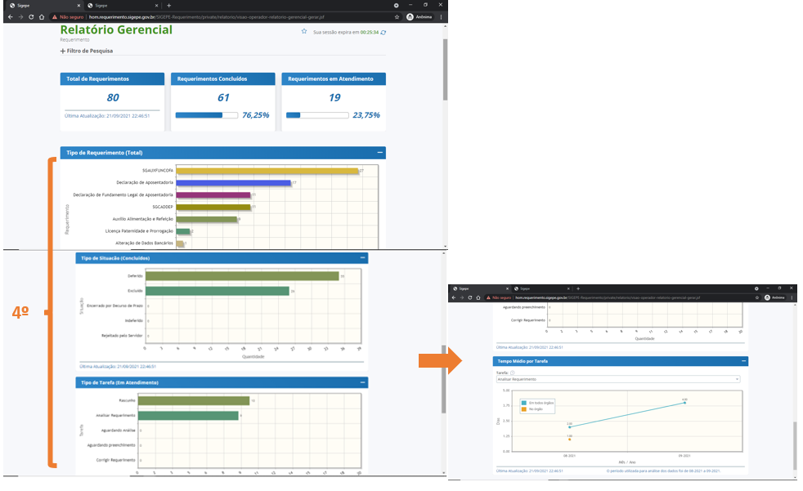Go back in the right browser window
This screenshot has width=803, height=491.
tap(455, 297)
